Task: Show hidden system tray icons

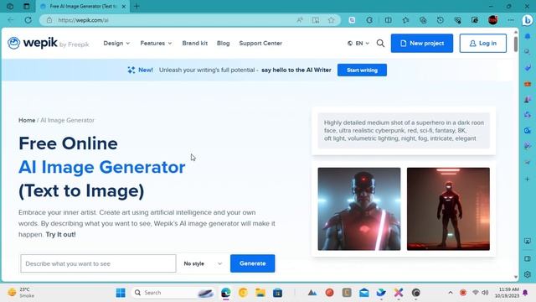Action: coord(451,293)
